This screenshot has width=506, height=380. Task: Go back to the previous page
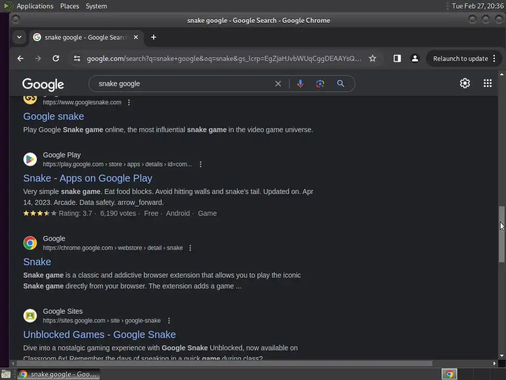click(x=20, y=58)
